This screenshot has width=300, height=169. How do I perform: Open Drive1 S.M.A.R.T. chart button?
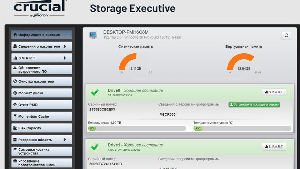click(274, 146)
